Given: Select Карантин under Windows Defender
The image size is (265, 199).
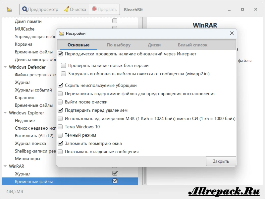Looking at the screenshot, I should click(x=25, y=98).
